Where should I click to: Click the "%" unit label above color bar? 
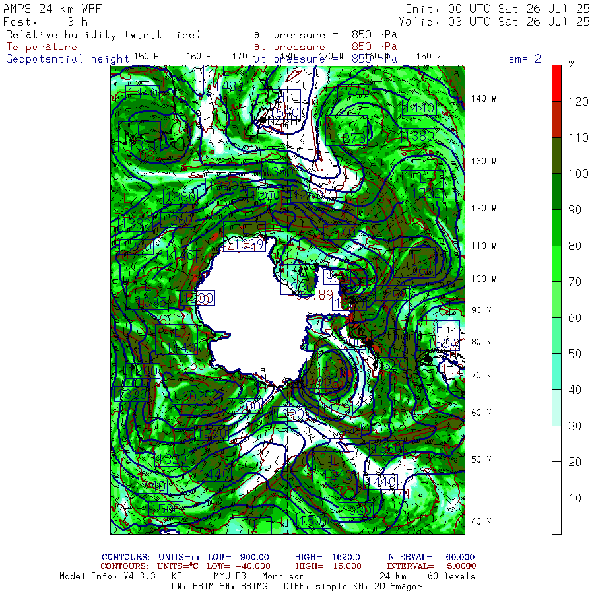coord(572,65)
